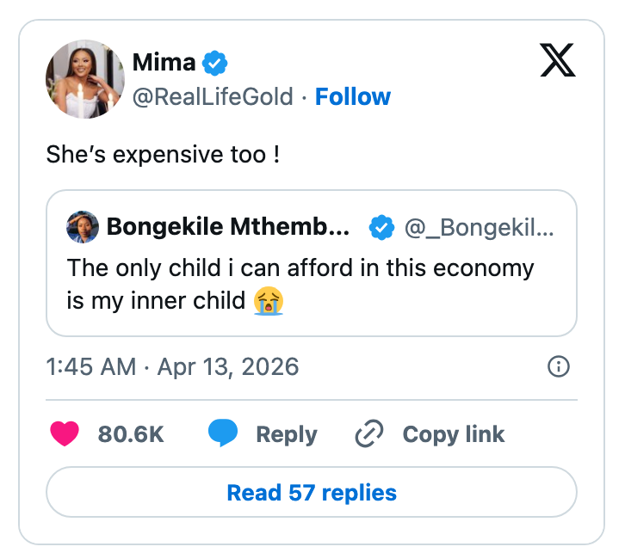Image resolution: width=625 pixels, height=559 pixels.
Task: Click the Copy link text
Action: [454, 434]
